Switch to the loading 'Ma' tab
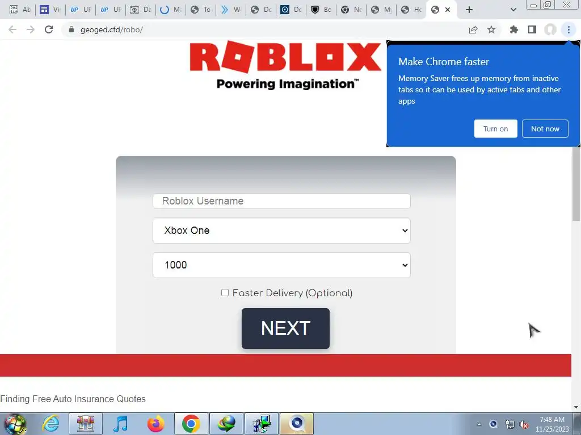This screenshot has width=581, height=435. [170, 10]
